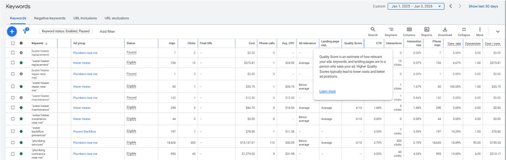Image resolution: width=506 pixels, height=160 pixels.
Task: Click the $15,137.01 cost value
Action: (x=247, y=142)
